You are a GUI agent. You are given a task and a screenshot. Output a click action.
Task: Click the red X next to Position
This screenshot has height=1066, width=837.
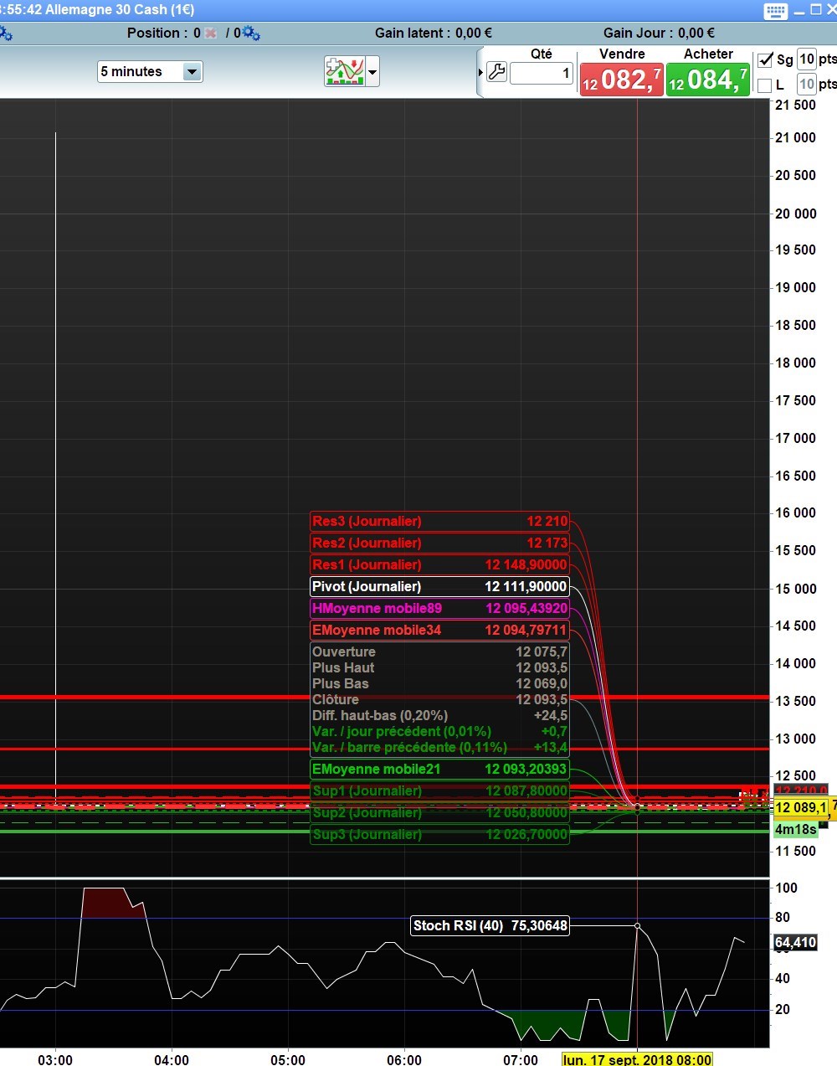pyautogui.click(x=211, y=33)
